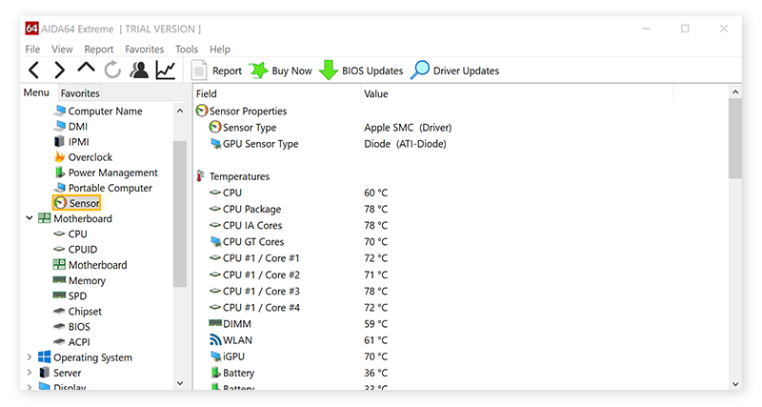Select Power Management in the tree

[x=112, y=173]
